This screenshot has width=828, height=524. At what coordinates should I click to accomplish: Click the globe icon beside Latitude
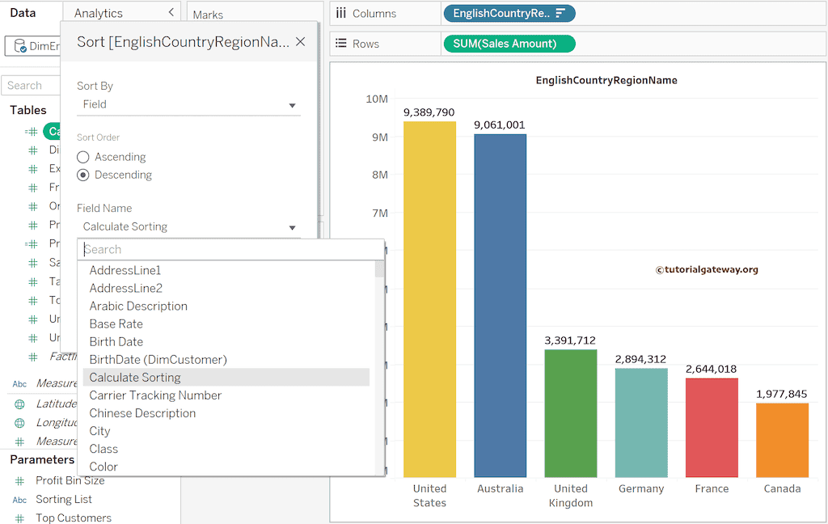pos(19,404)
